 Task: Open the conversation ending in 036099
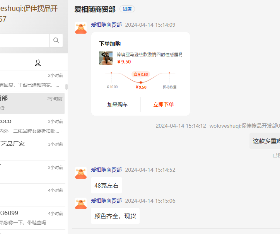31,218
